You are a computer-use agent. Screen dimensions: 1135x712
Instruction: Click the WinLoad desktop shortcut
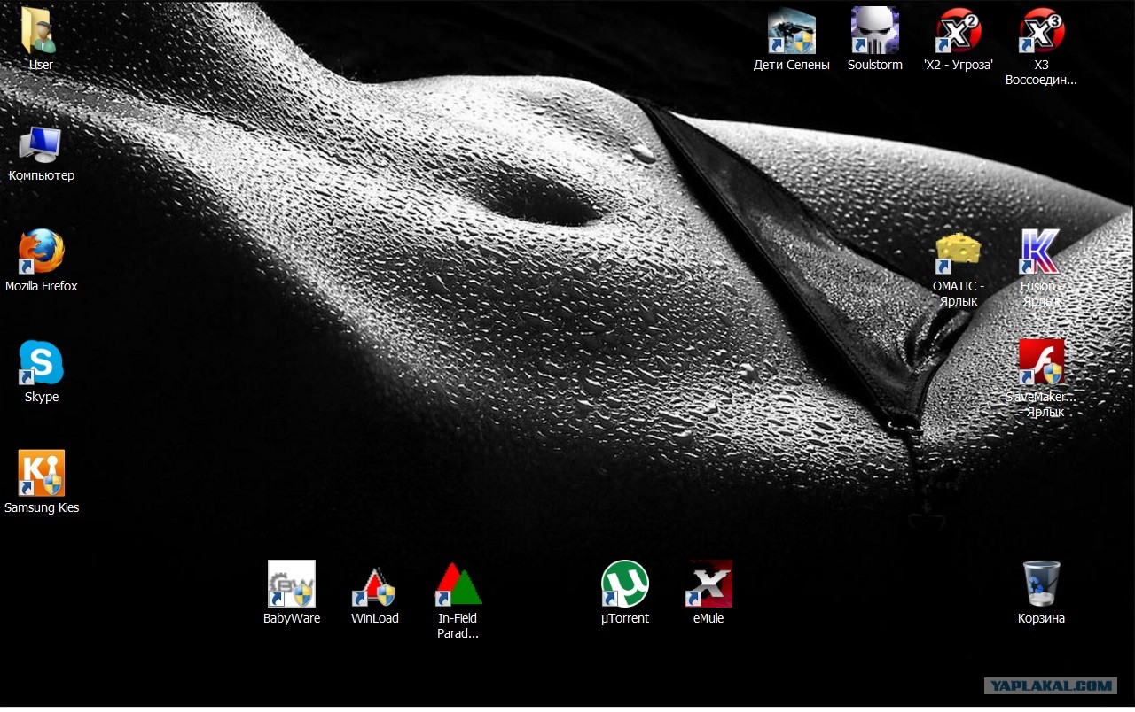(374, 584)
